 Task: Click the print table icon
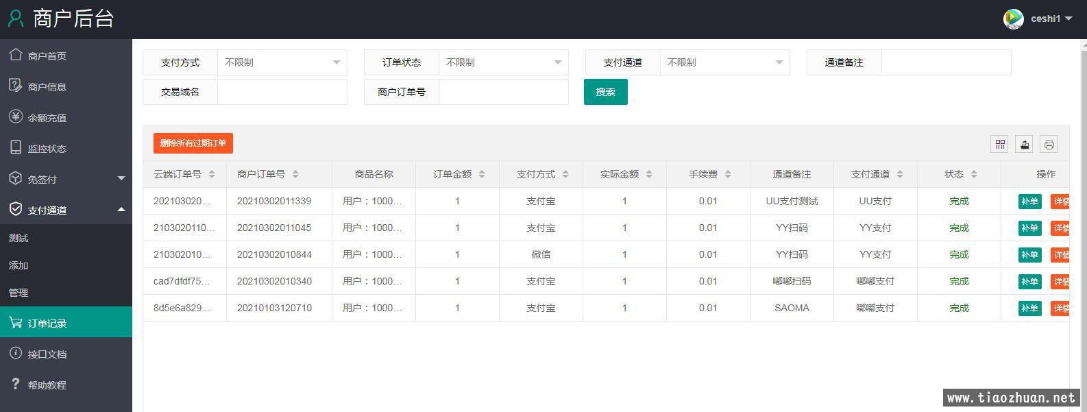1049,144
